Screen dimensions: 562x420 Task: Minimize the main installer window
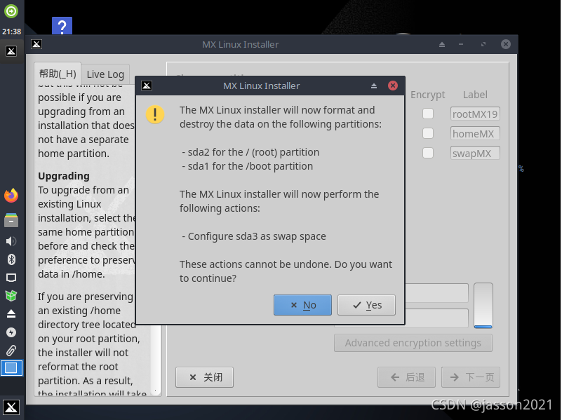(x=461, y=44)
